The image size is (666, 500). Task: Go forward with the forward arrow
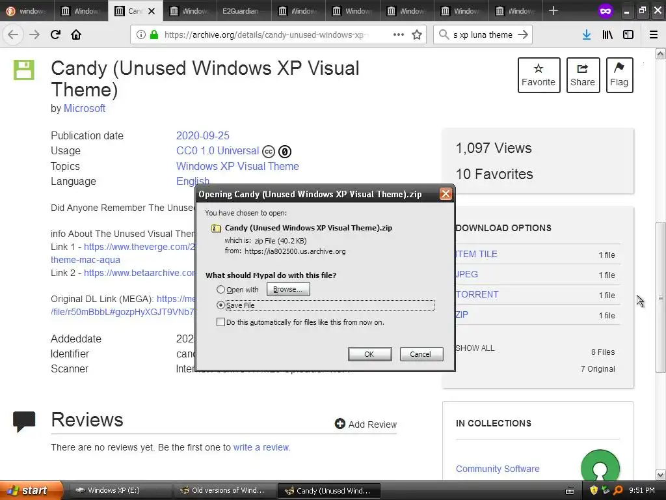tap(34, 35)
